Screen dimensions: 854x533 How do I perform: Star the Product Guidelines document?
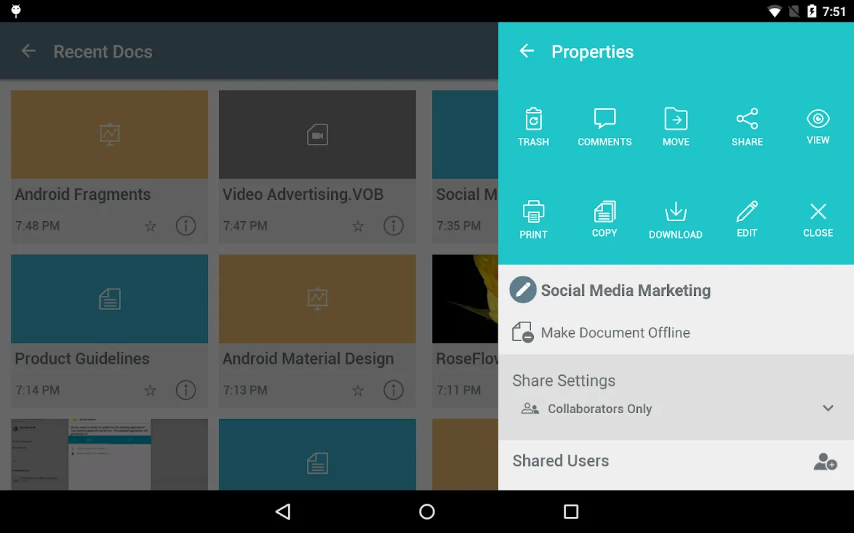[x=151, y=390]
